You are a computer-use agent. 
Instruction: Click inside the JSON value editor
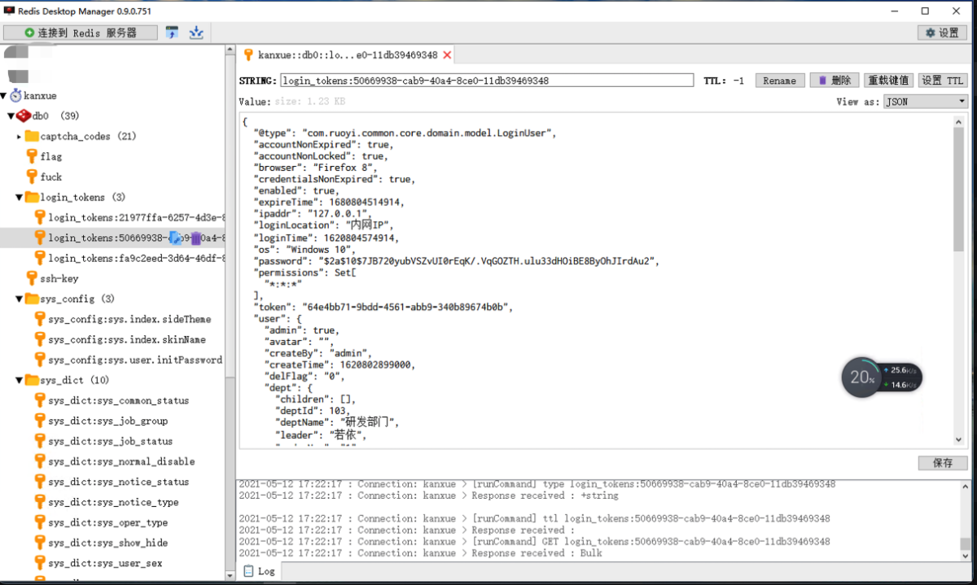tap(594, 280)
